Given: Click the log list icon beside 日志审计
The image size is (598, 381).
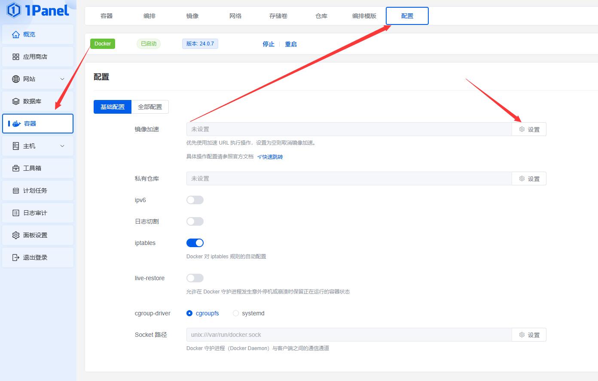Looking at the screenshot, I should coord(16,213).
